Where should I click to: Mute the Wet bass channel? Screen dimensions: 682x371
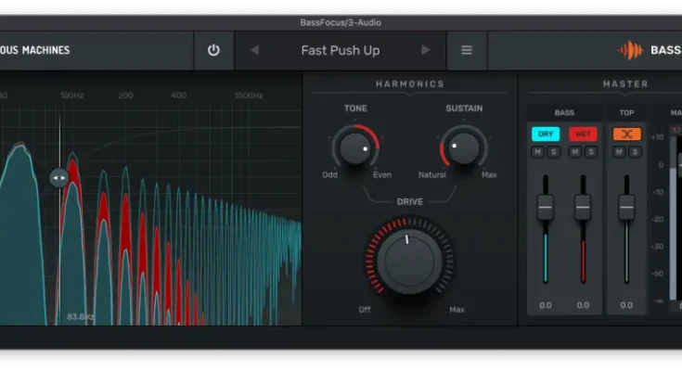575,151
